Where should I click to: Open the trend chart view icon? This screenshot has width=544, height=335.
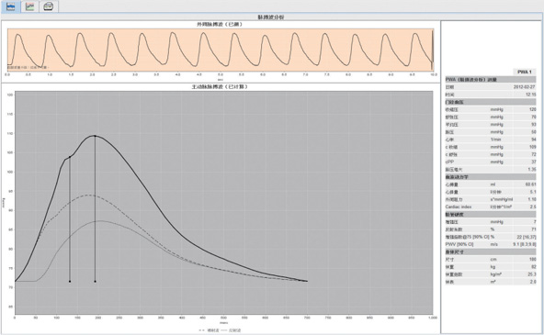pyautogui.click(x=29, y=6)
